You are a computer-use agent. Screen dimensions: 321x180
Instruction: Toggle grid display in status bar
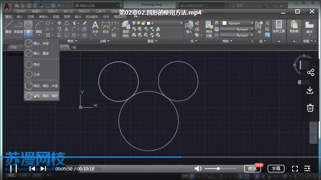tap(192, 176)
